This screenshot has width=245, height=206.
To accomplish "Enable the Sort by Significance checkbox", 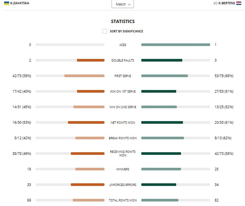I will click(104, 31).
